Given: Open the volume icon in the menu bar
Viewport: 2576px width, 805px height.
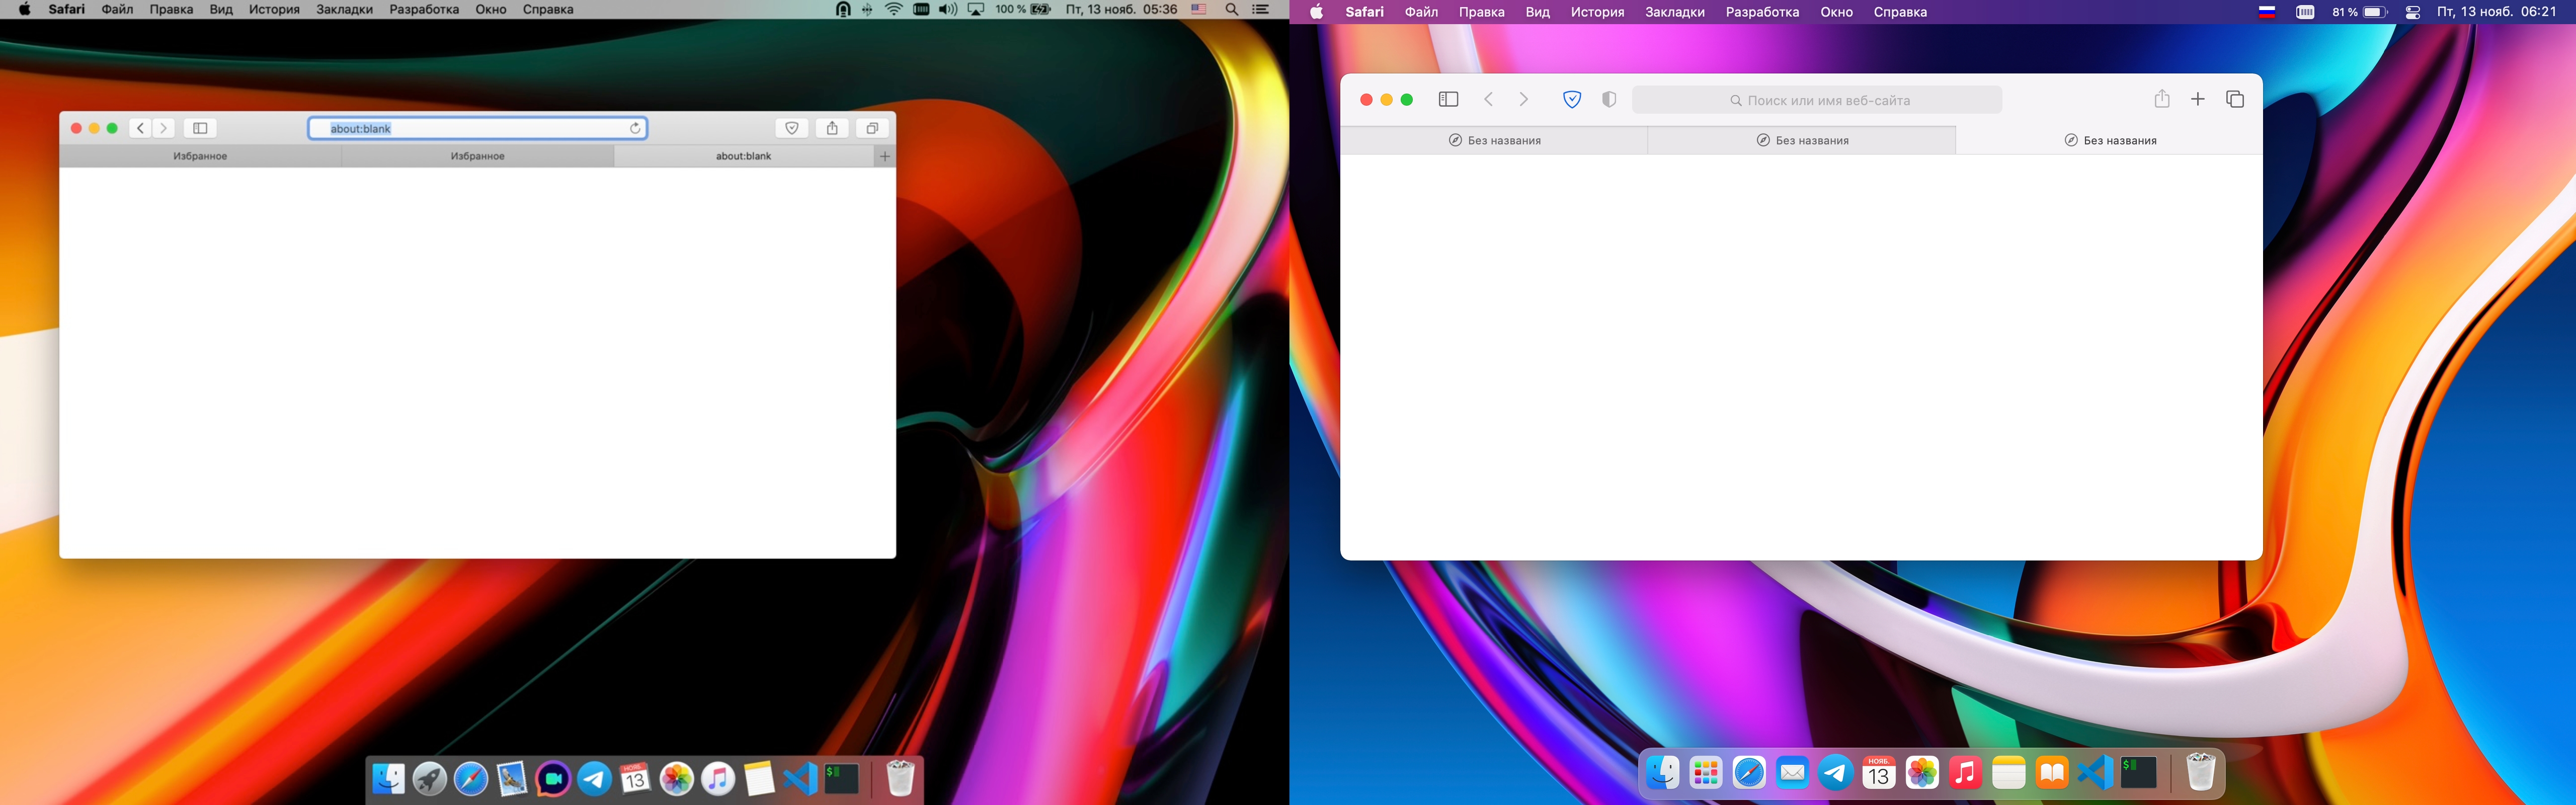Looking at the screenshot, I should coord(948,9).
